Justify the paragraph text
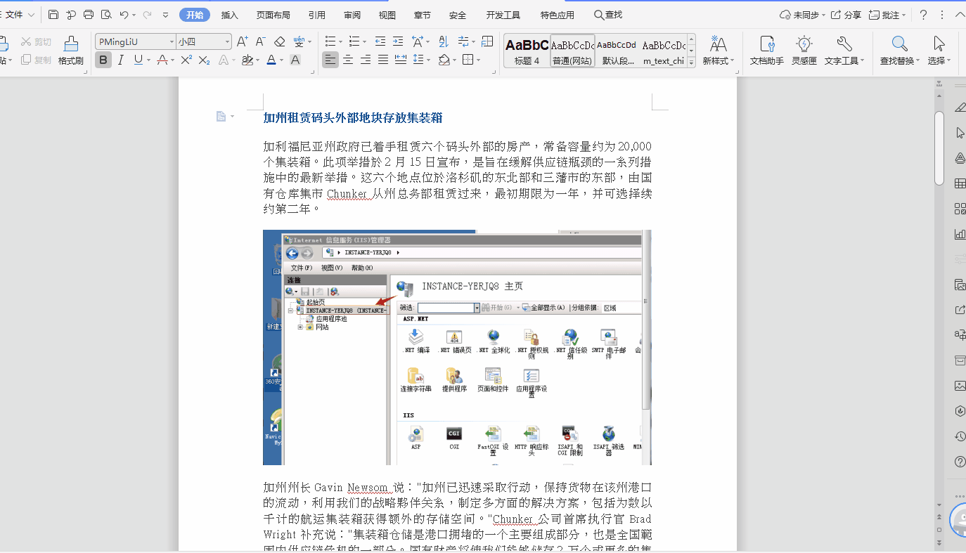 383,60
